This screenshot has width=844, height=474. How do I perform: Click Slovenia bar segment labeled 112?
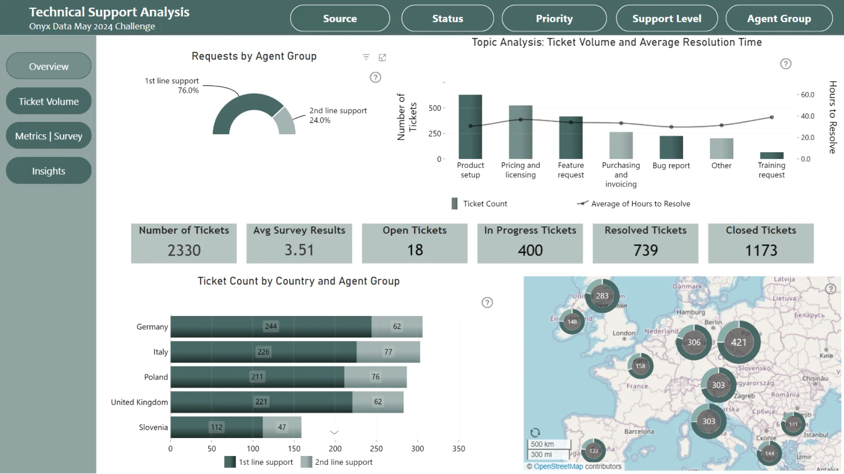point(217,427)
